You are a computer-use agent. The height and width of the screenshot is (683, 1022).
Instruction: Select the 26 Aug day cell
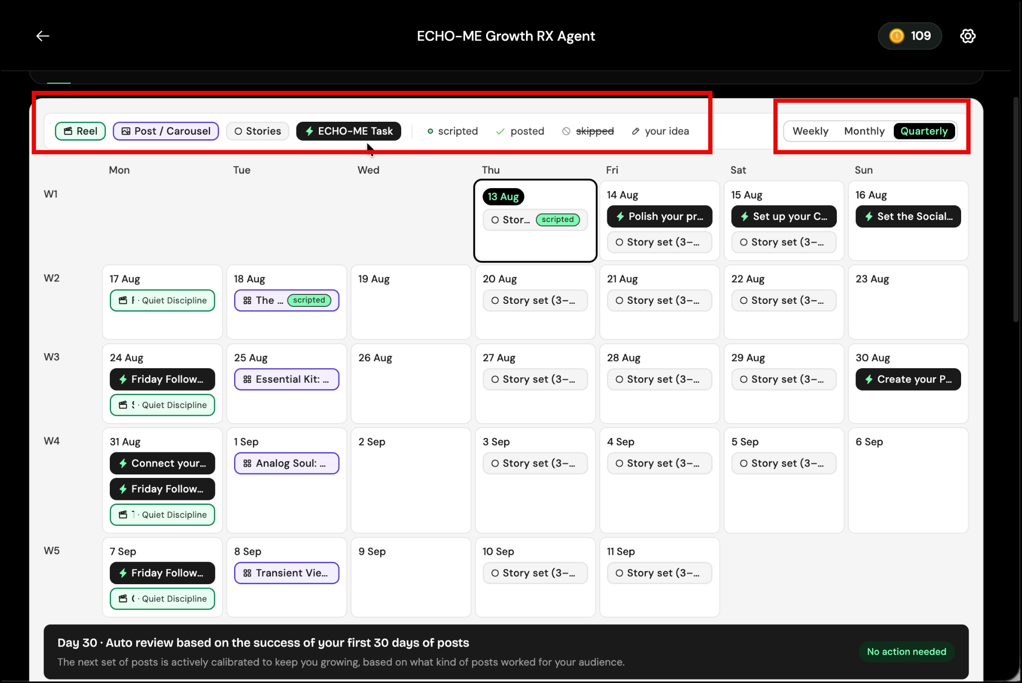point(411,383)
